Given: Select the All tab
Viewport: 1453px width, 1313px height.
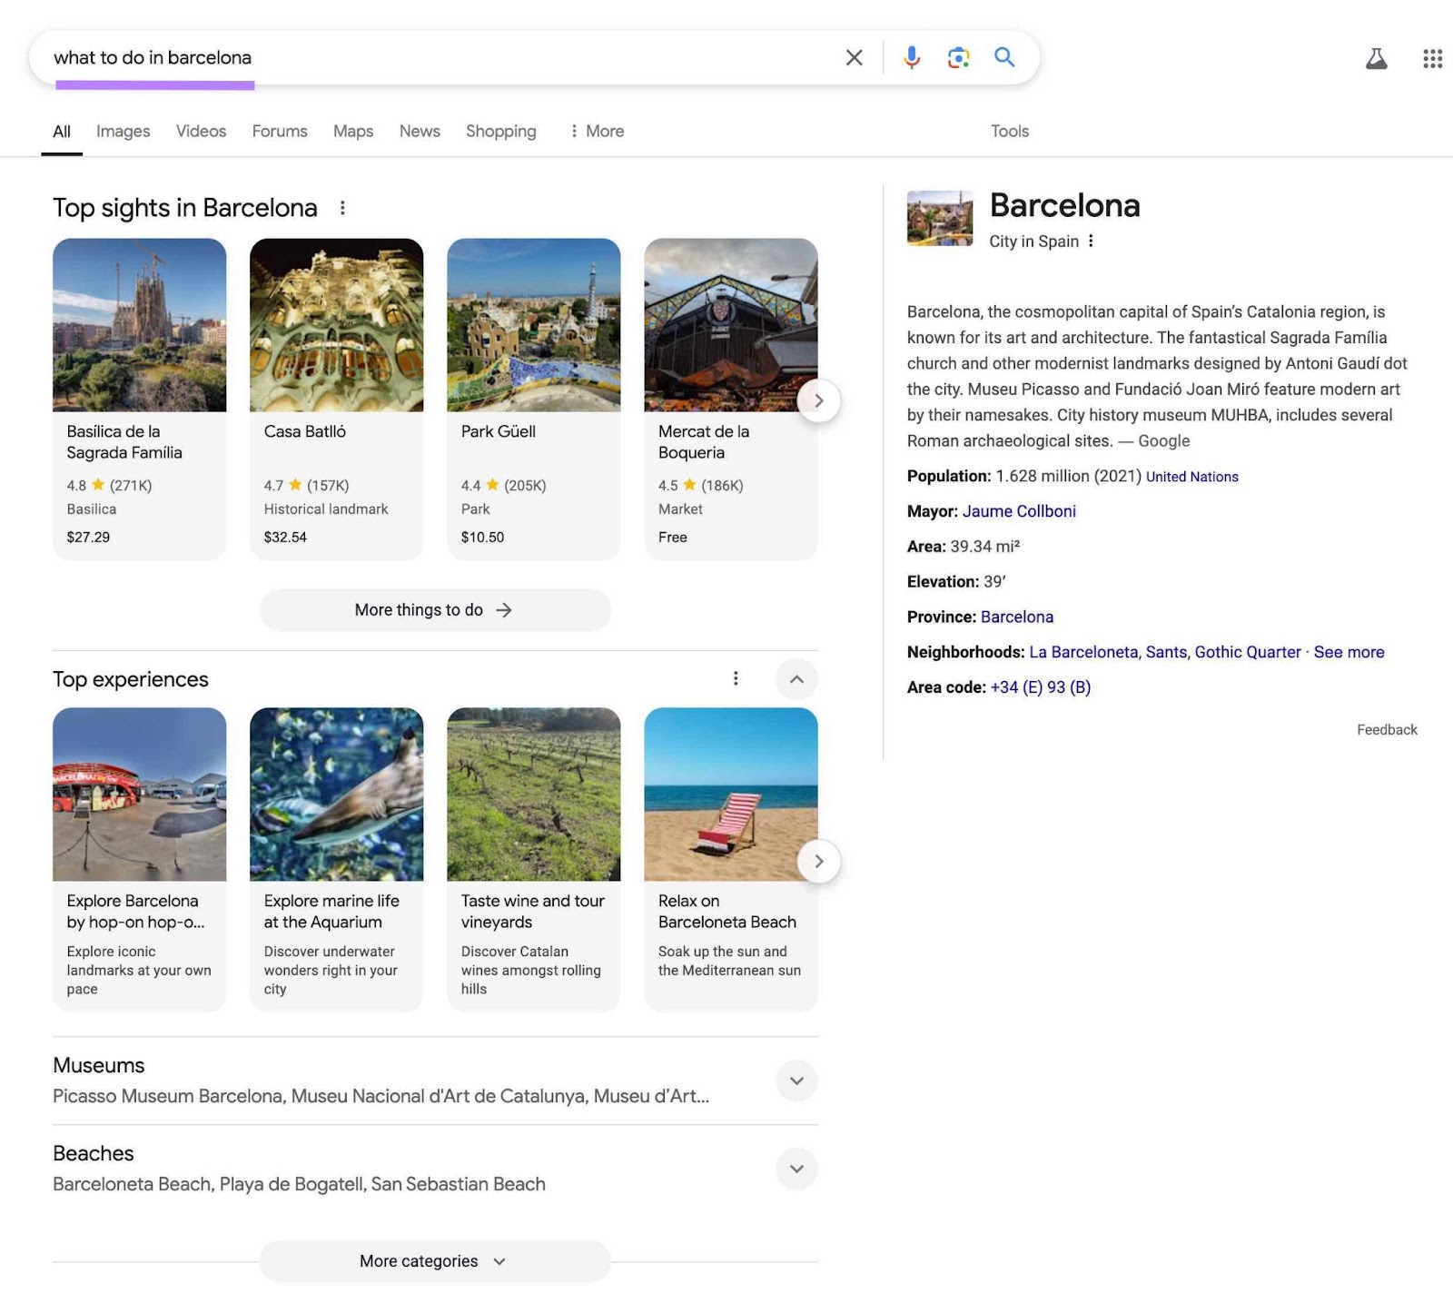Looking at the screenshot, I should point(62,132).
